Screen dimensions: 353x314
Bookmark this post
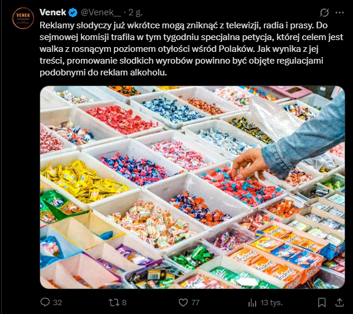(322, 303)
